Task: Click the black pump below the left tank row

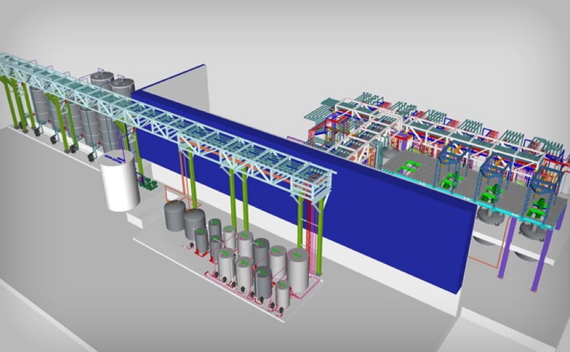Action: 54,139
